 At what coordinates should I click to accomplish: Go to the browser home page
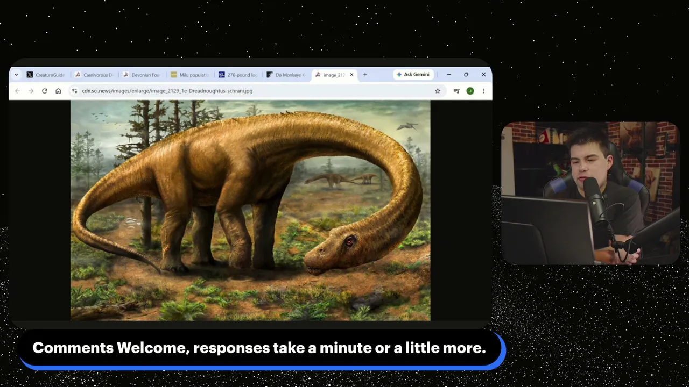(x=58, y=91)
